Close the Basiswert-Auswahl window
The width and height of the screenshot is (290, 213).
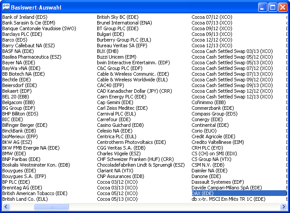click(282, 7)
